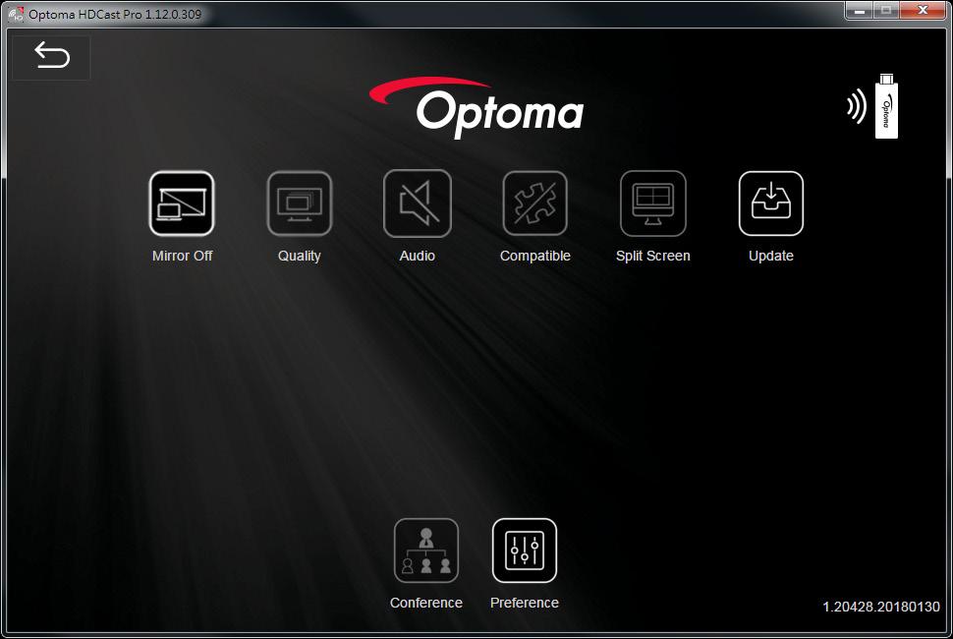Click the wireless signal waves icon
Screen dimensions: 953x639
tap(857, 106)
